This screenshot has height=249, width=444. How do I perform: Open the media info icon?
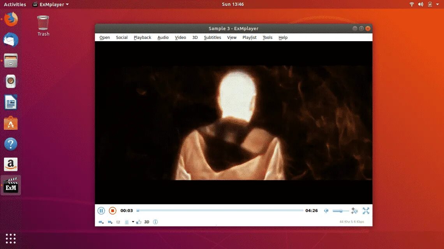[x=155, y=222]
